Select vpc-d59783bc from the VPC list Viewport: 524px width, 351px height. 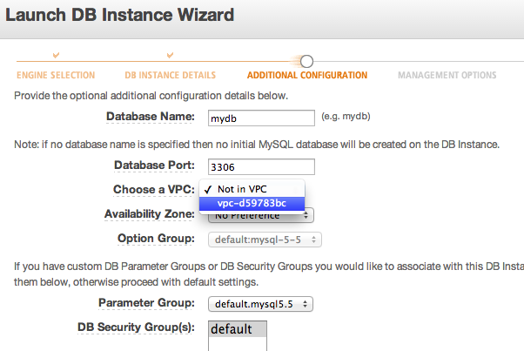click(252, 203)
